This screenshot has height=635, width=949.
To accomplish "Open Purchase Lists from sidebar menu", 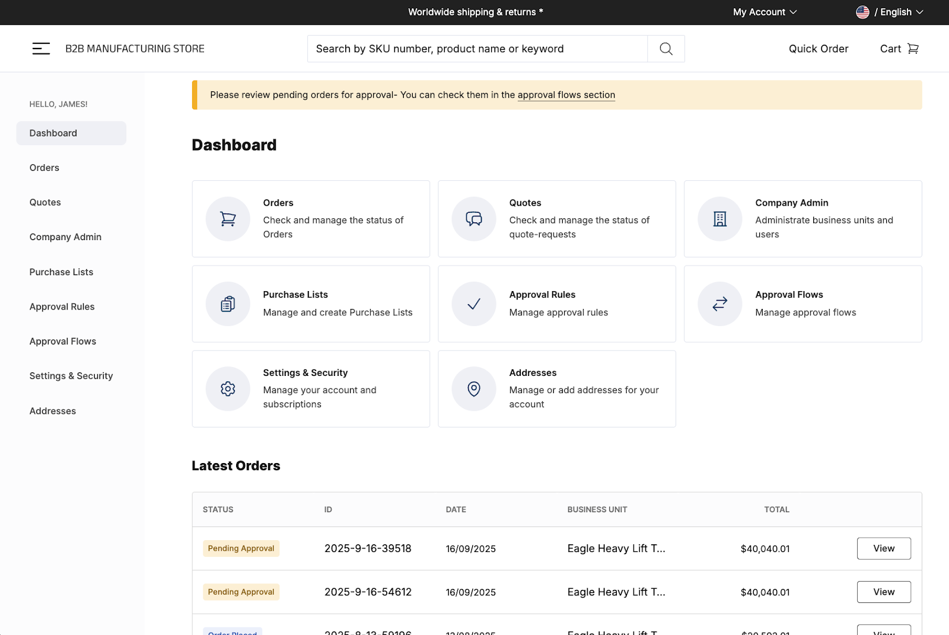I will click(61, 272).
